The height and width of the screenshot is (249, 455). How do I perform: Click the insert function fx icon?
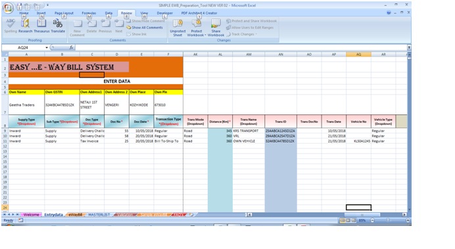point(71,47)
